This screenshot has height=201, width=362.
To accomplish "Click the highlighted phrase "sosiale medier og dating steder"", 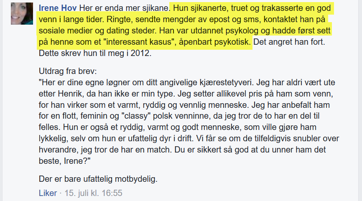I will [98, 31].
